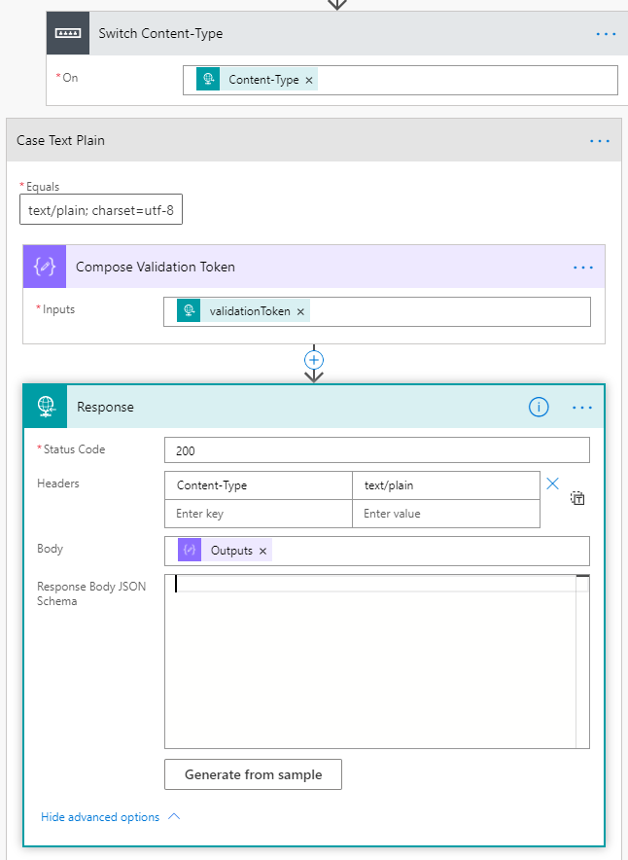Click the Status Code field
The height and width of the screenshot is (860, 628).
coord(376,449)
